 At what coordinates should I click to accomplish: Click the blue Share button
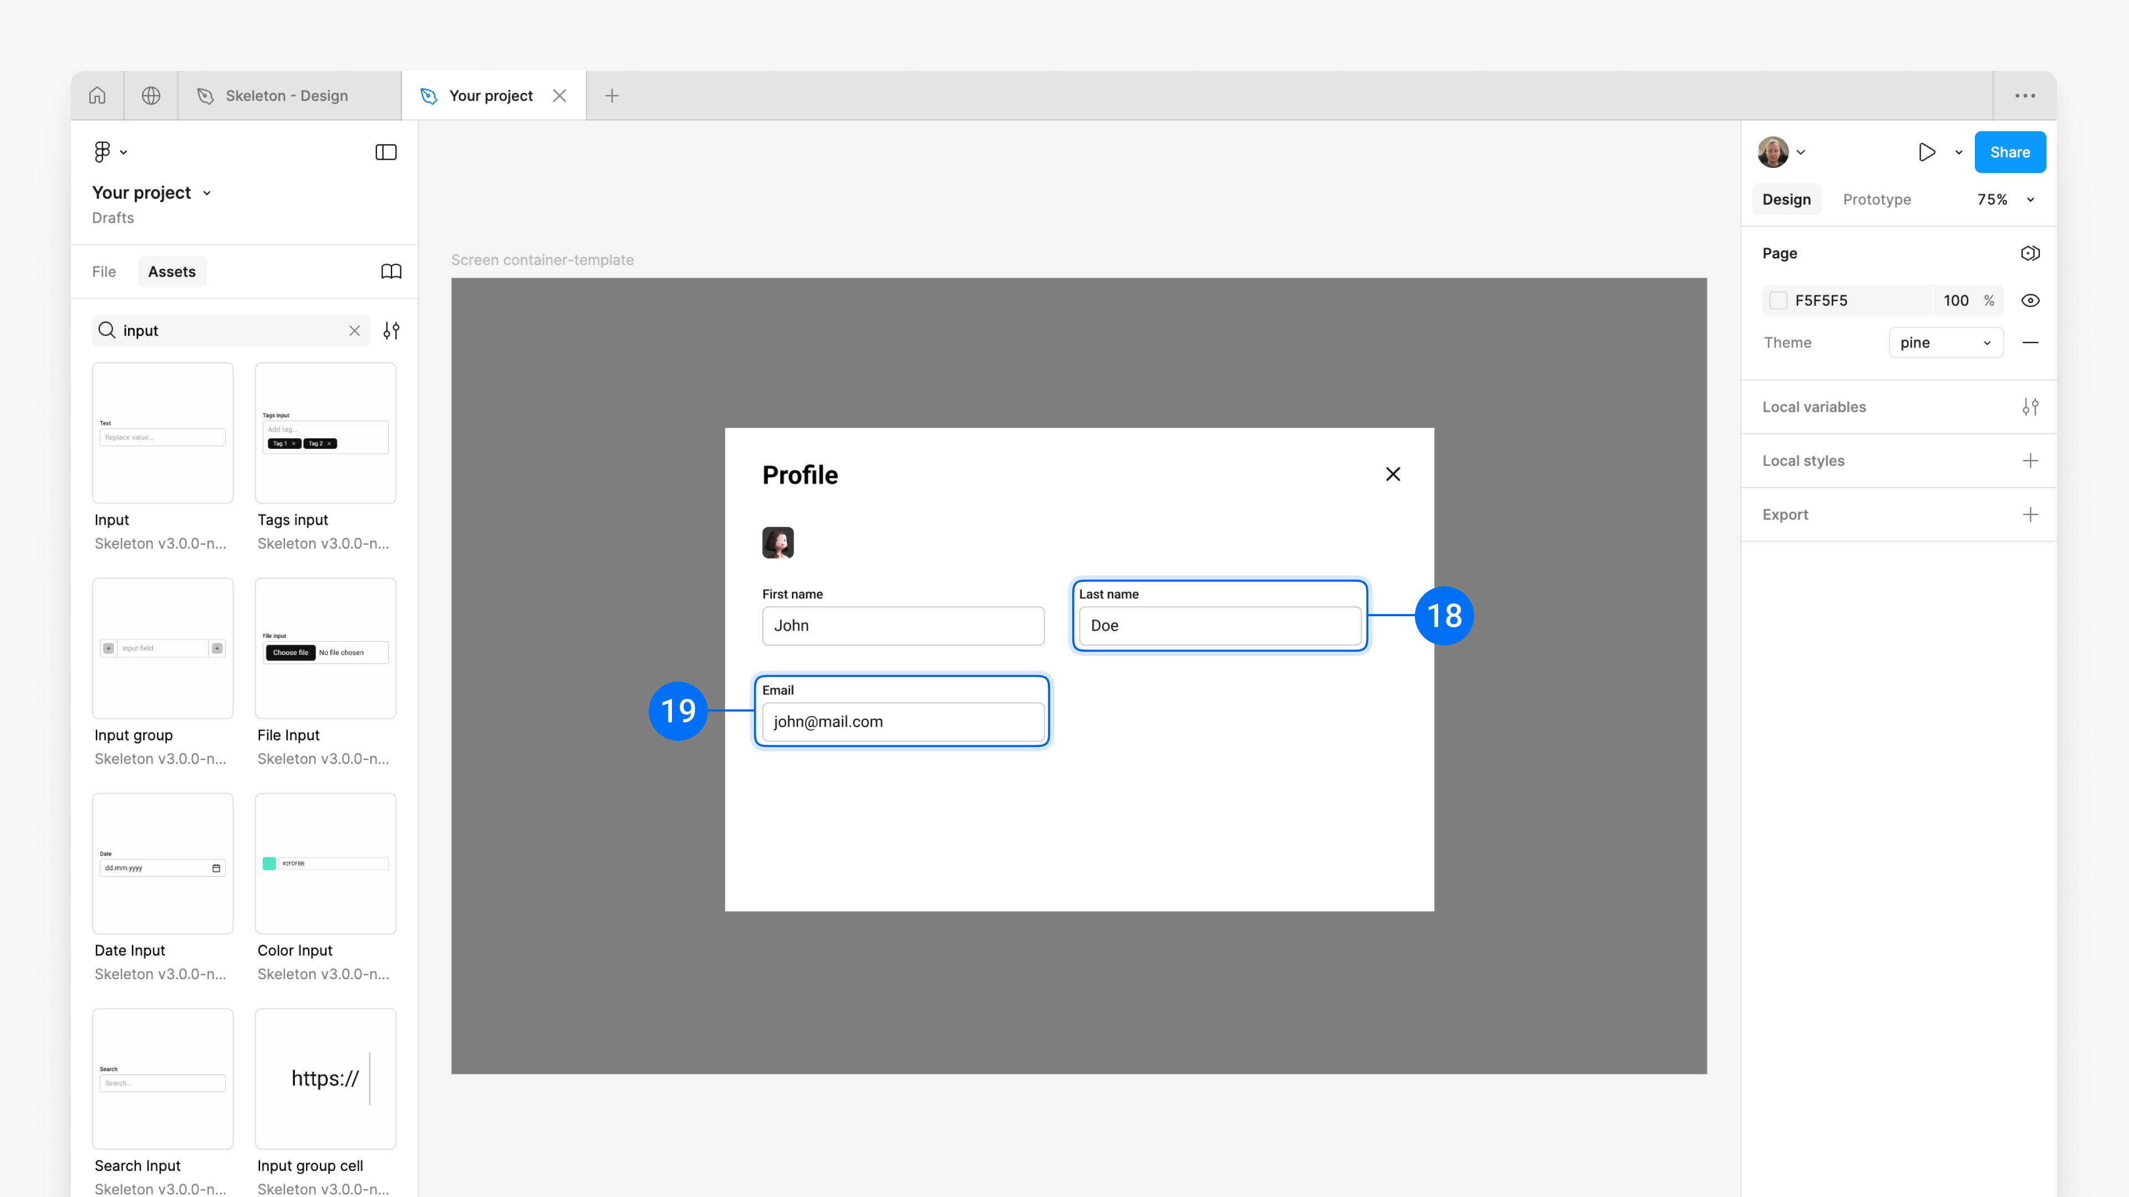[2009, 152]
